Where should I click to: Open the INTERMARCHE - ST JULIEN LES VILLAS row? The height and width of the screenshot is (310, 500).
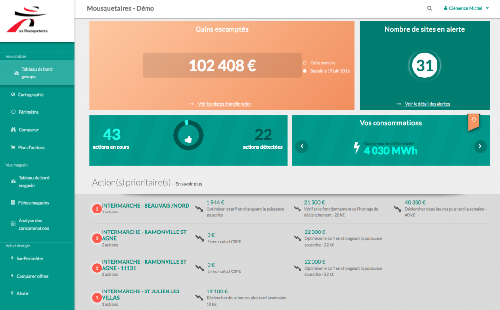140,294
